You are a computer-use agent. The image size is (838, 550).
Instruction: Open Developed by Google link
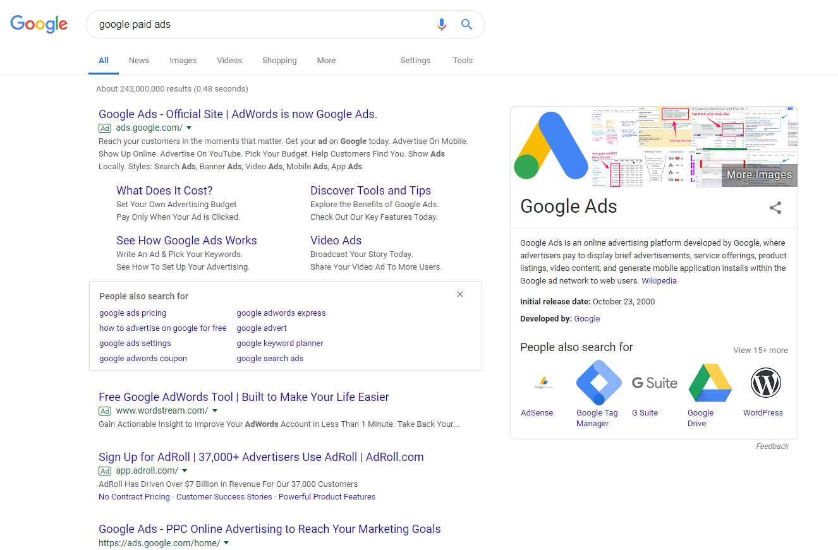tap(587, 319)
